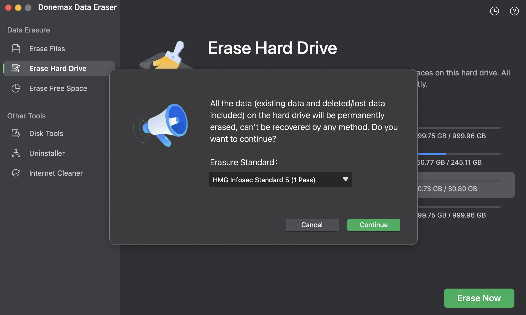This screenshot has height=315, width=526.
Task: Minimize the Donemax Data Eraser window
Action: click(18, 8)
